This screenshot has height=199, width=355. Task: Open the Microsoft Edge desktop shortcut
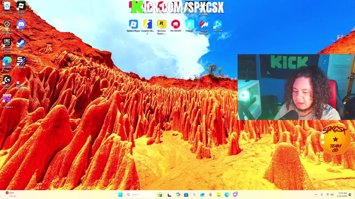[7, 64]
